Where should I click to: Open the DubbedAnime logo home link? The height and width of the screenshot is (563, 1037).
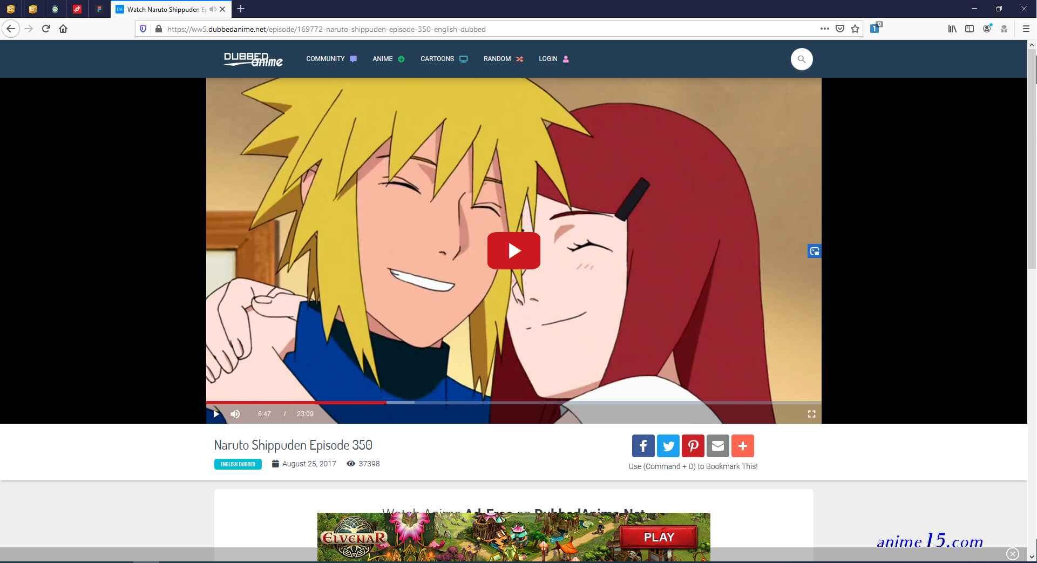(253, 59)
